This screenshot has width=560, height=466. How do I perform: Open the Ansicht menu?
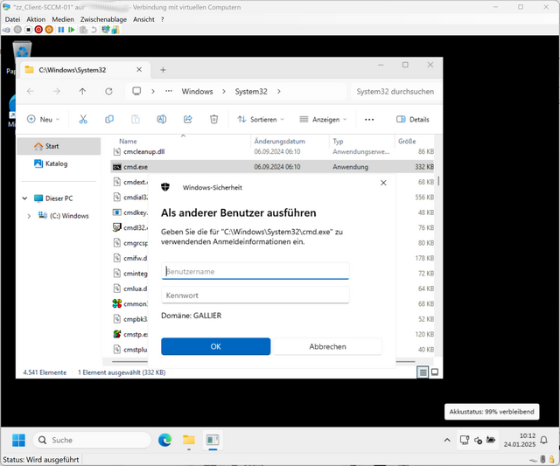tap(143, 19)
